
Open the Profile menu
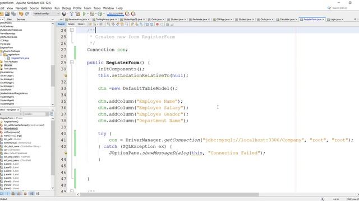(x=77, y=8)
